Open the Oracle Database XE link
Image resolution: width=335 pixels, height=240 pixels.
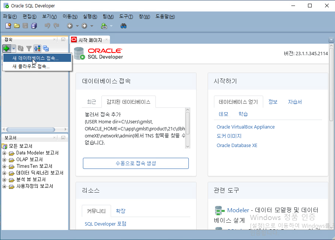coord(237,146)
